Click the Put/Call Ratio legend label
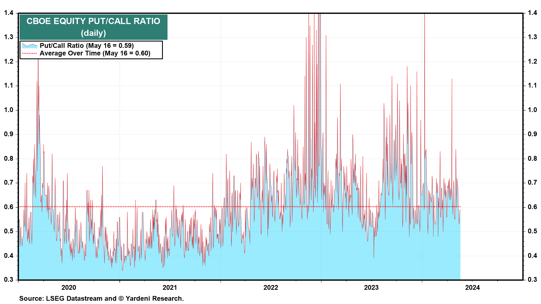 tap(87, 46)
